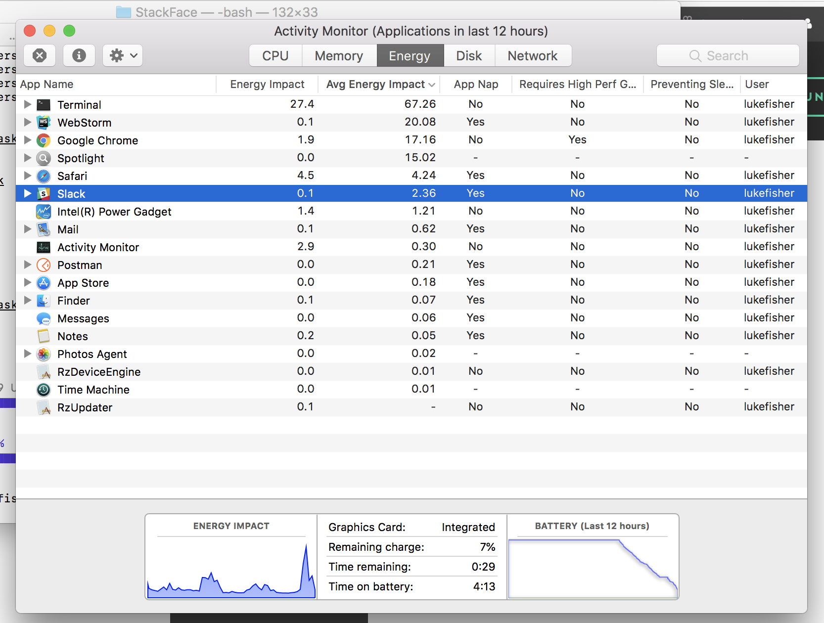The width and height of the screenshot is (824, 623).
Task: Click the Mail app icon
Action: pyautogui.click(x=44, y=229)
